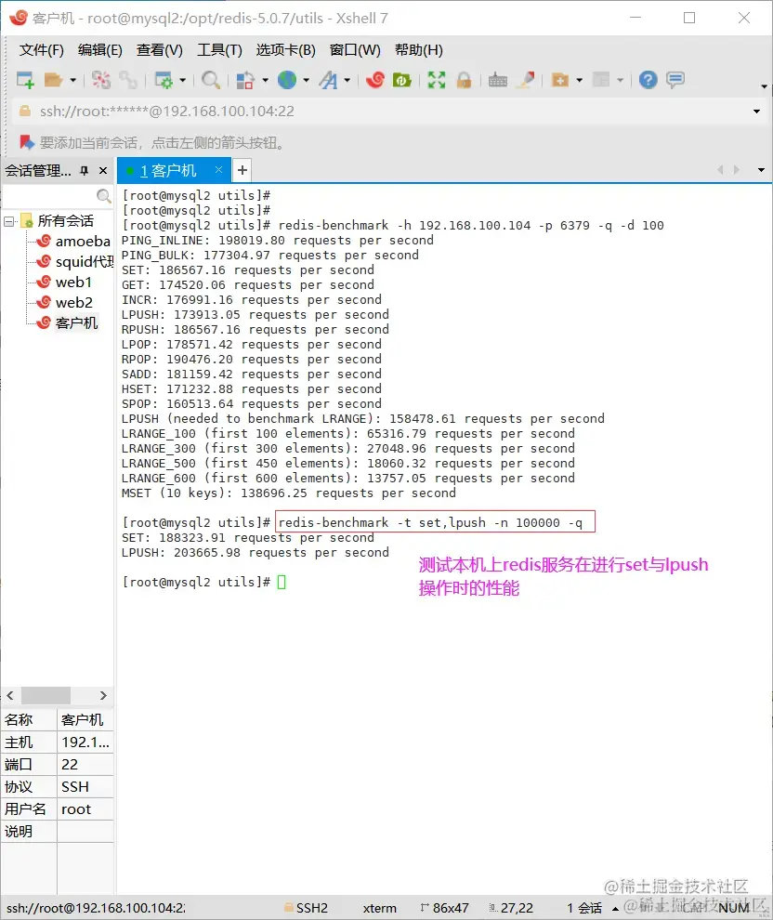Select the 客户机 session in tree
This screenshot has height=920, width=773.
pos(68,323)
